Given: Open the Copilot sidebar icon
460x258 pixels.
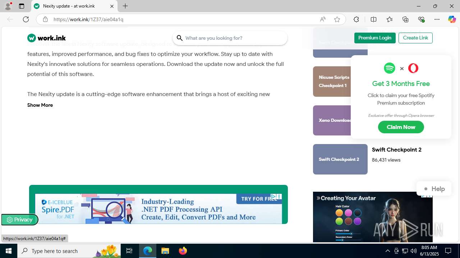Looking at the screenshot, I should pos(452,19).
